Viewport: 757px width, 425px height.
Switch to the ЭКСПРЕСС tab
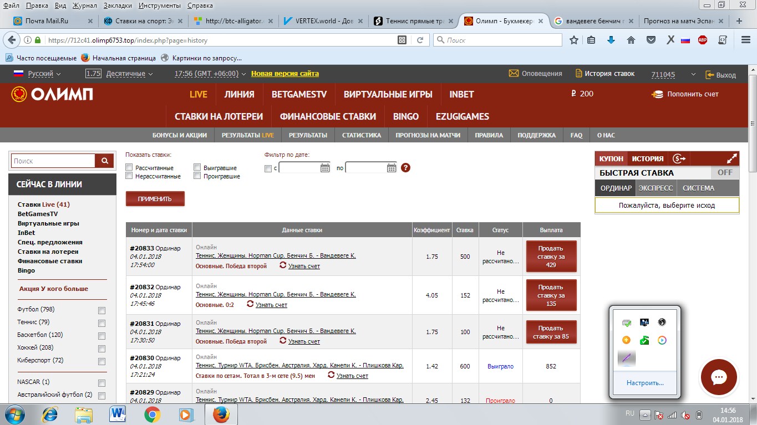(656, 188)
